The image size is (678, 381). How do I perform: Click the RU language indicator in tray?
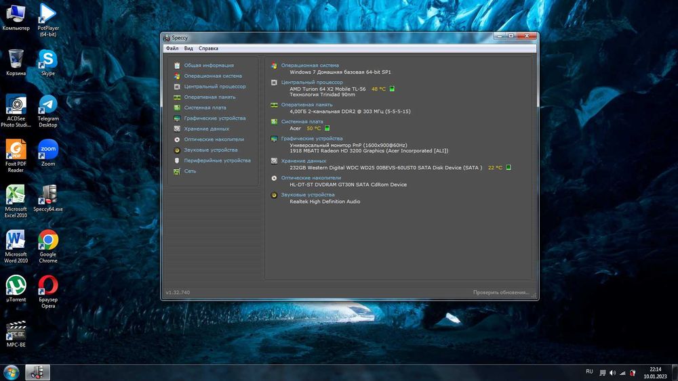[x=589, y=372]
